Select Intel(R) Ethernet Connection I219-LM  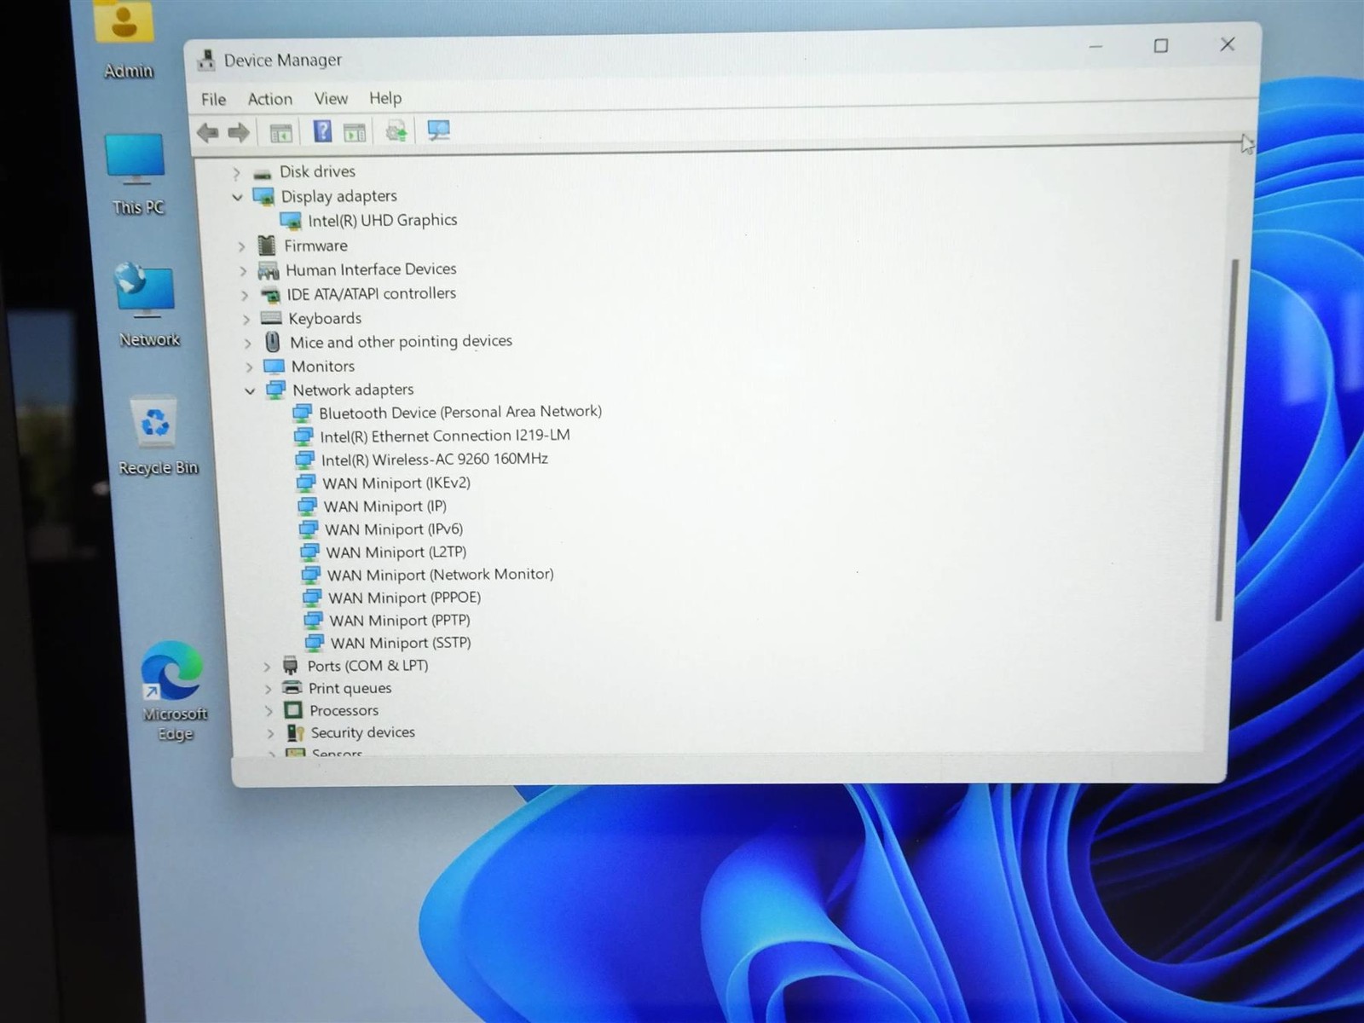[445, 436]
